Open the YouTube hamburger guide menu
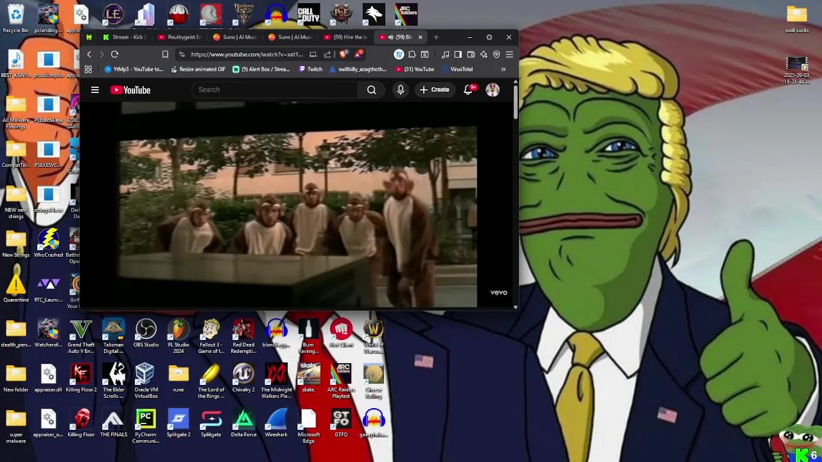The image size is (822, 462). click(95, 90)
